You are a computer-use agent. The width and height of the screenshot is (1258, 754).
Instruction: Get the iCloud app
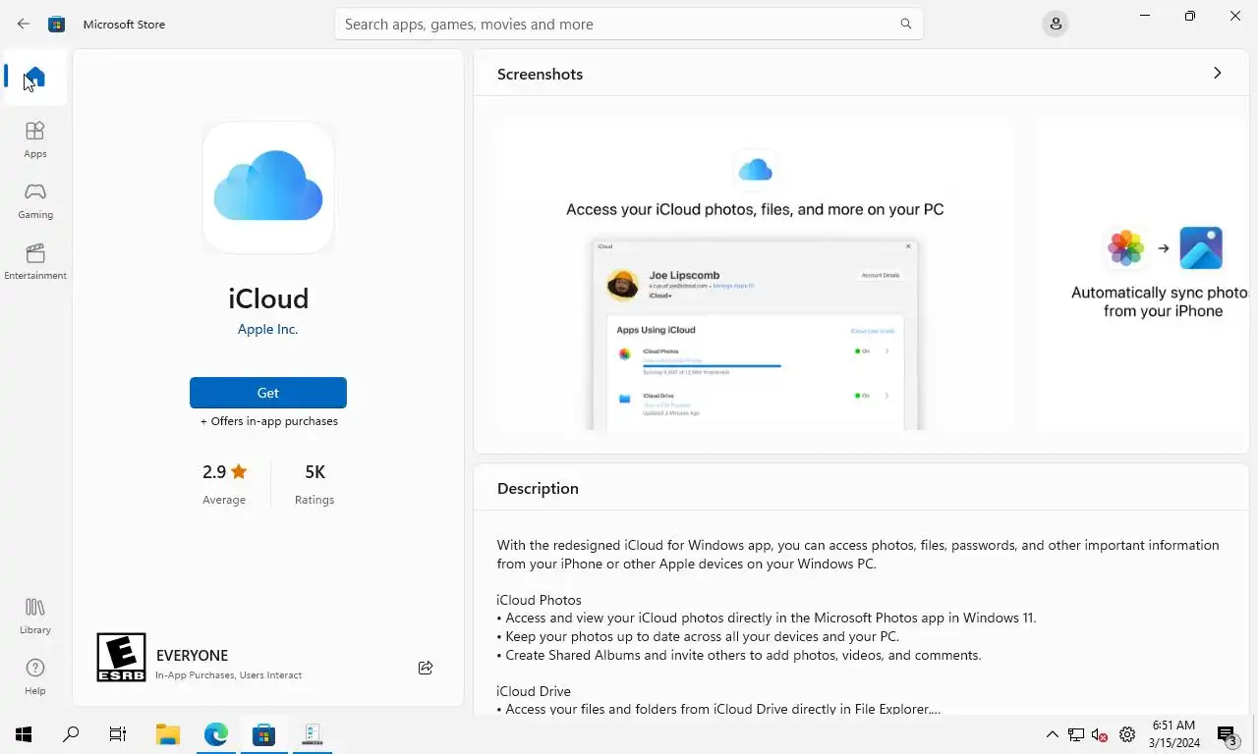tap(268, 393)
